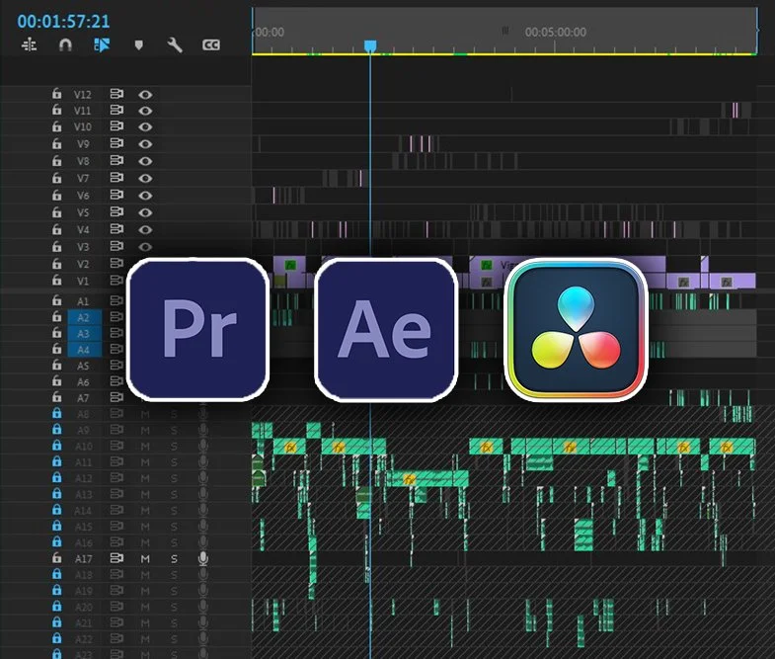Select track label A1
Image resolution: width=775 pixels, height=659 pixels.
pos(83,301)
